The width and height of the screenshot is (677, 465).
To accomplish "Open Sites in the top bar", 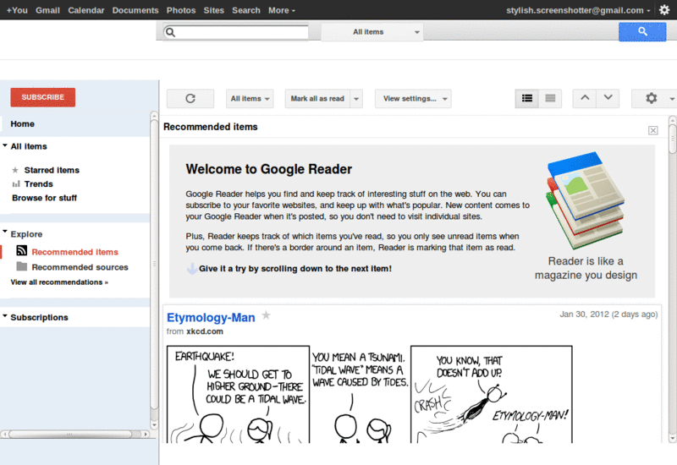I will pyautogui.click(x=214, y=10).
